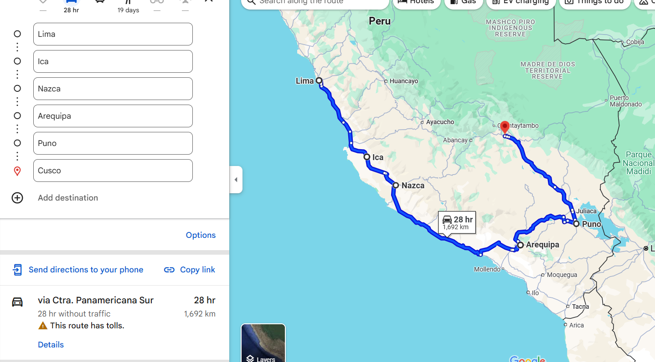This screenshot has width=655, height=362.
Task: Open the Layers map thumbnail
Action: pos(263,343)
